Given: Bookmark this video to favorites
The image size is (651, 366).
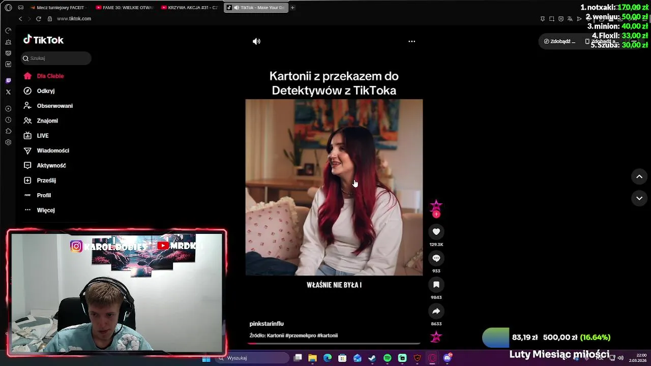Looking at the screenshot, I should pos(436,285).
